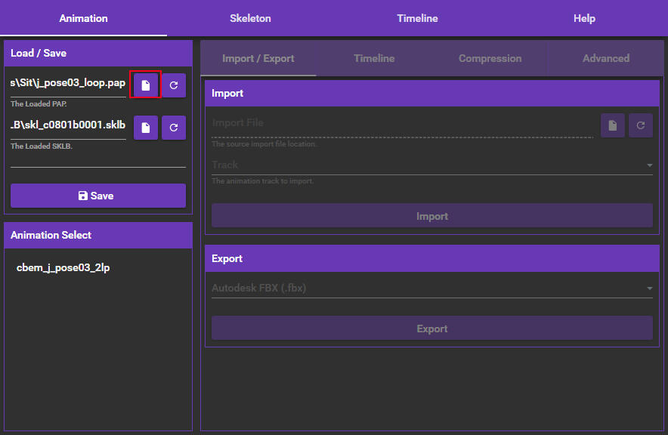Expand the Autodesk FBX export format dropdown
The width and height of the screenshot is (668, 435).
[x=431, y=288]
